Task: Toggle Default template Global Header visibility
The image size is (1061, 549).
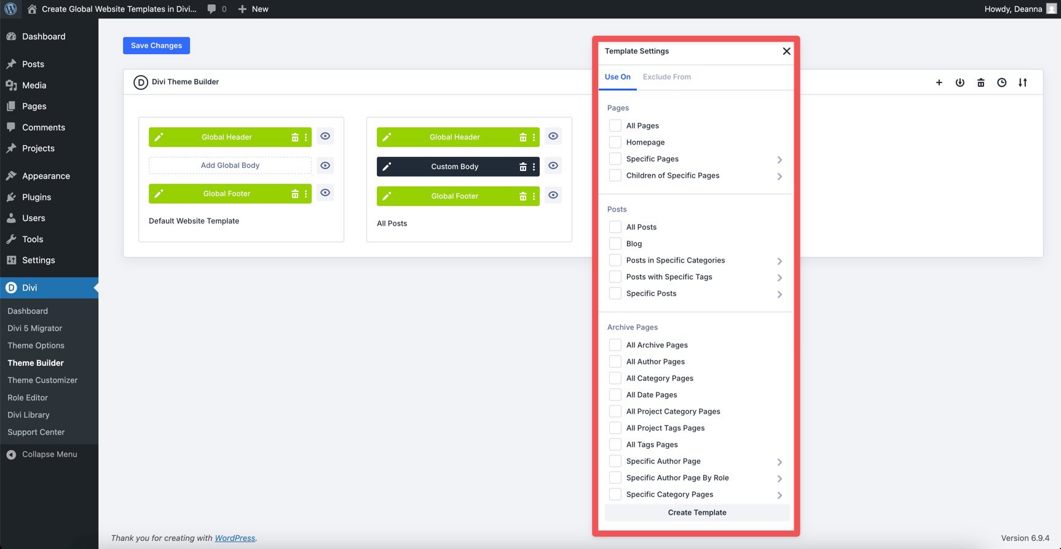Action: click(x=325, y=136)
